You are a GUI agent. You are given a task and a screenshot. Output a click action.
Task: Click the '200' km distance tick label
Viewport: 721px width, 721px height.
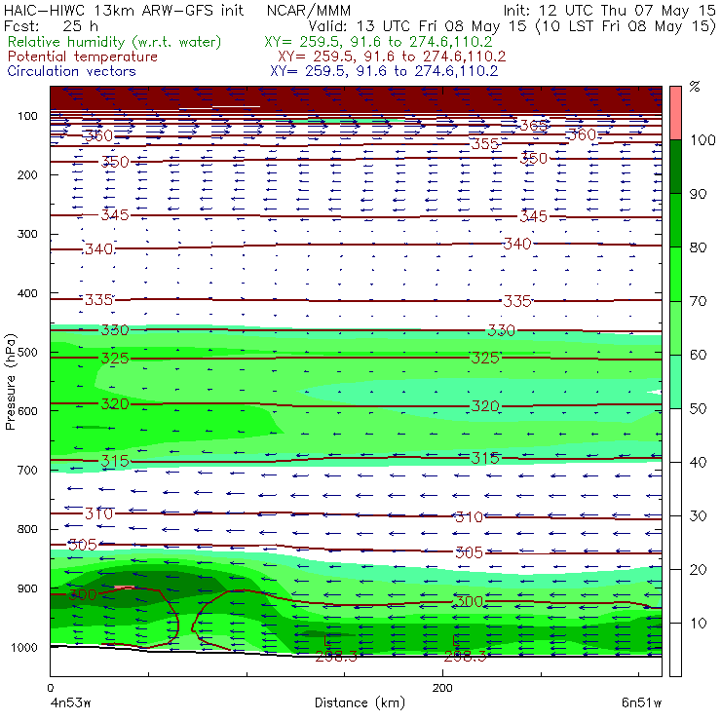tap(442, 688)
